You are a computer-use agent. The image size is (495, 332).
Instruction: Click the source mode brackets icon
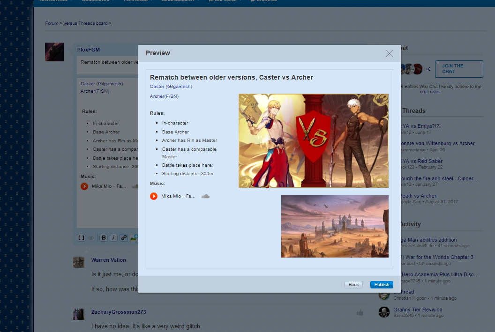click(81, 238)
